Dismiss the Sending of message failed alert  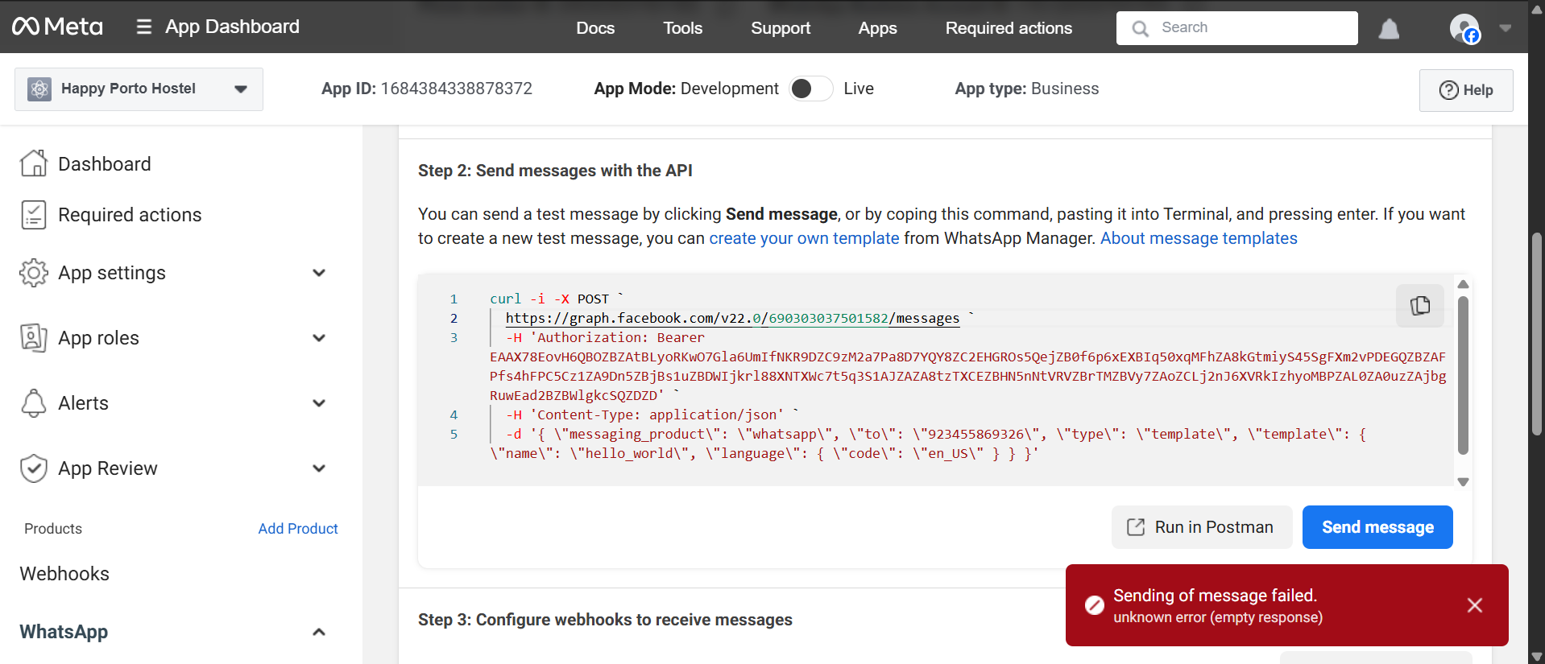click(x=1475, y=605)
